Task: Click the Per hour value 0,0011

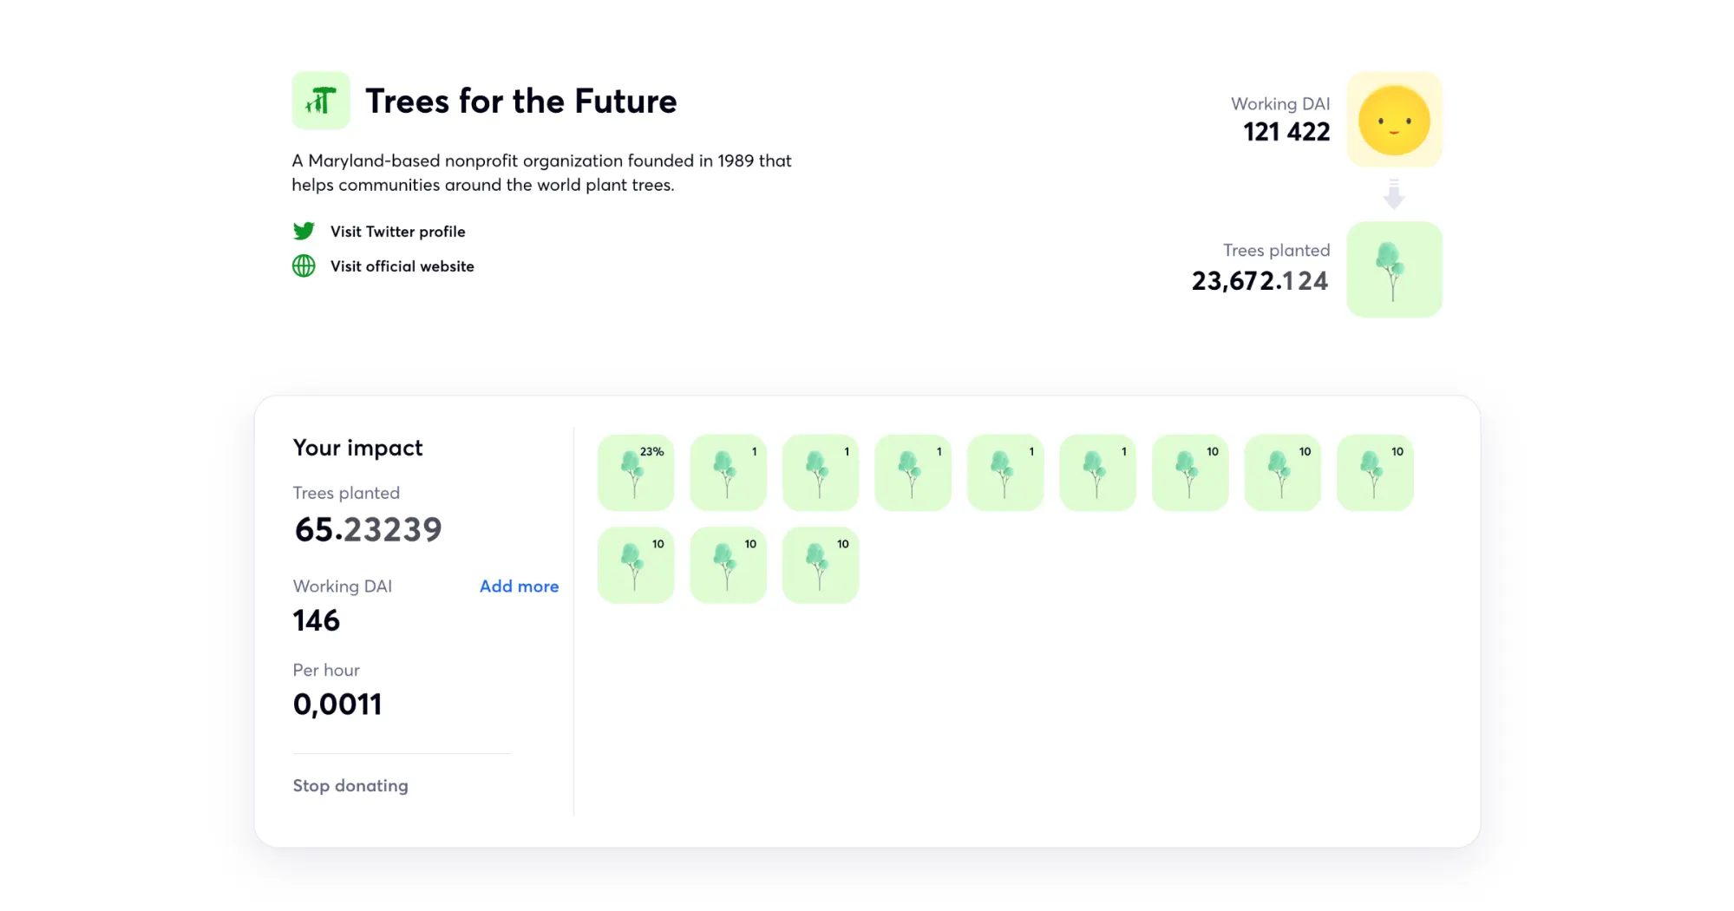Action: click(x=337, y=705)
